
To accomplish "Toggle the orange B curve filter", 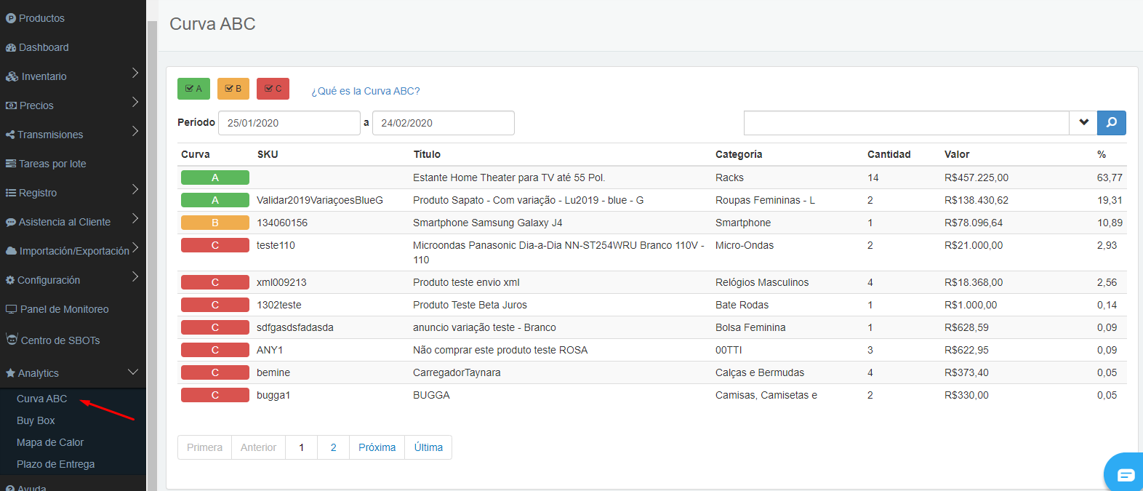I will coord(233,89).
